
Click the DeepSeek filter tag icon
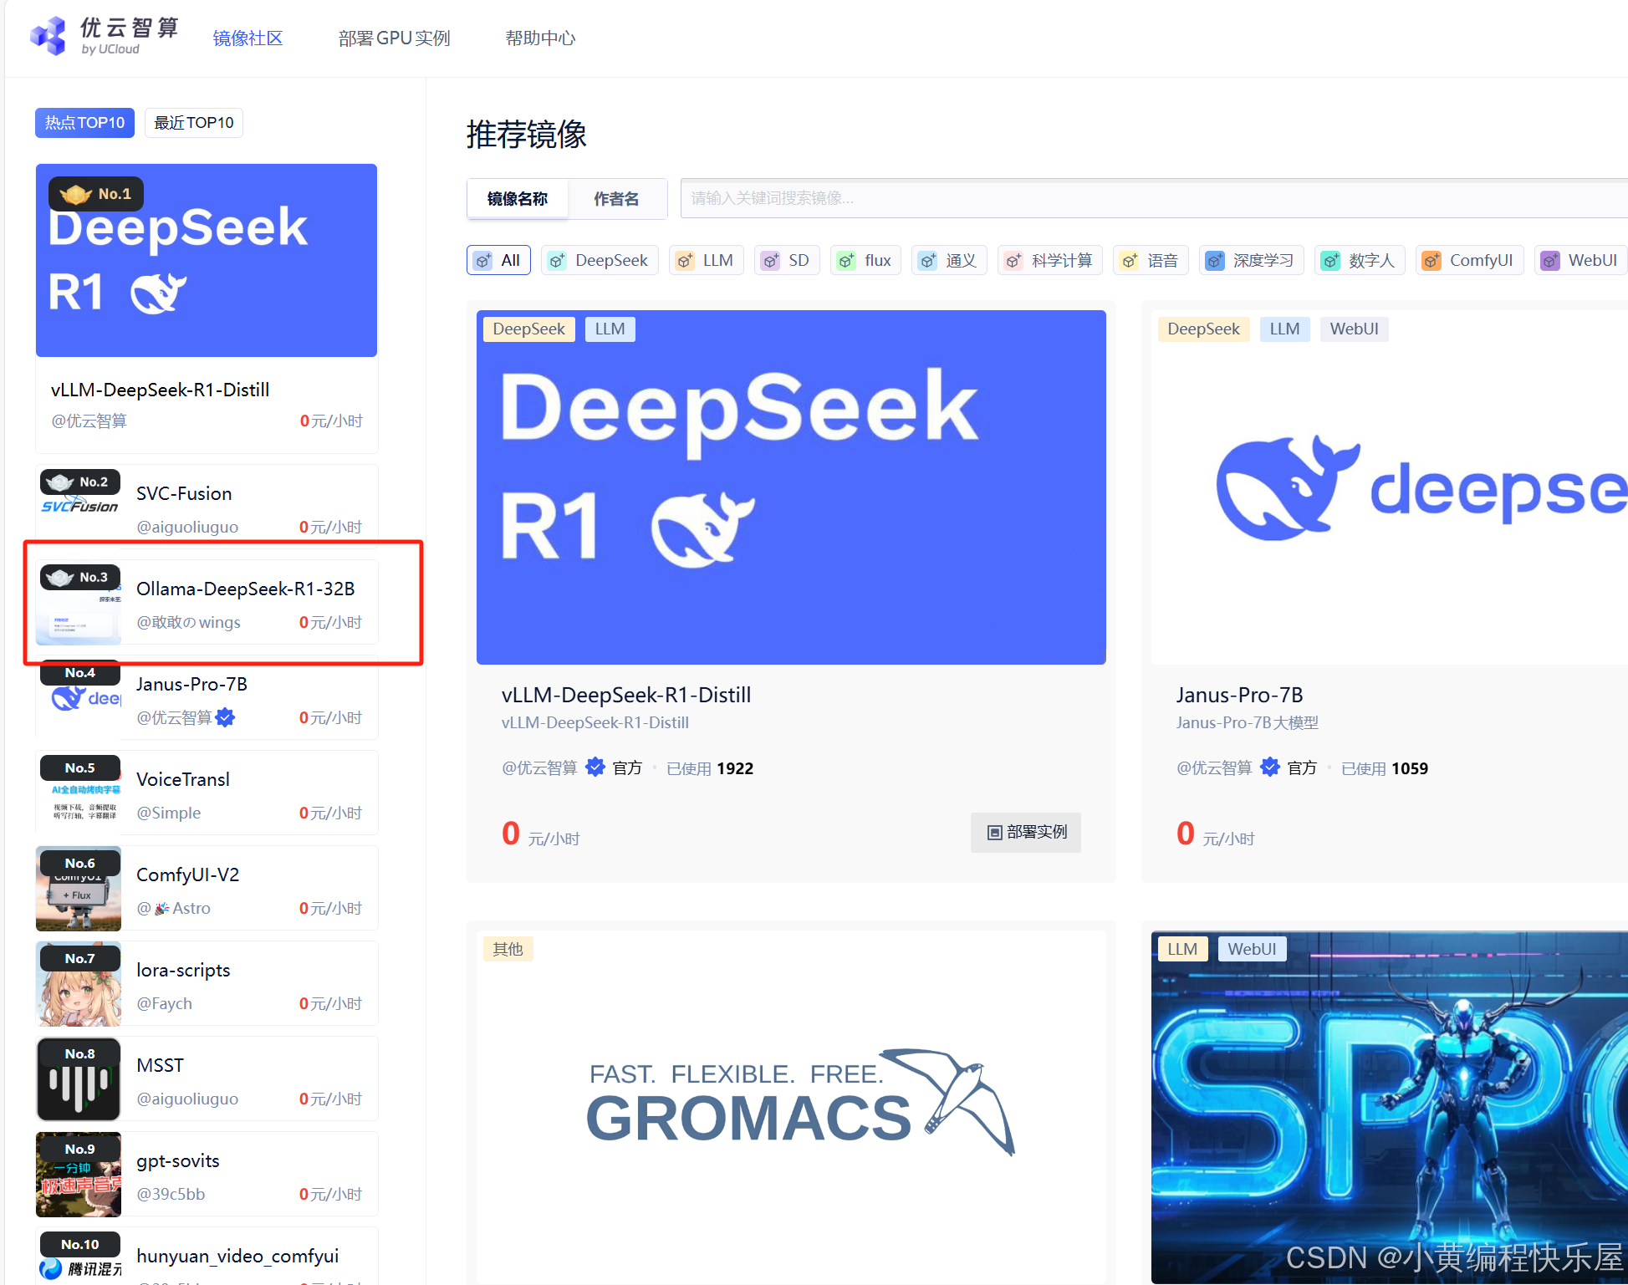click(x=558, y=261)
